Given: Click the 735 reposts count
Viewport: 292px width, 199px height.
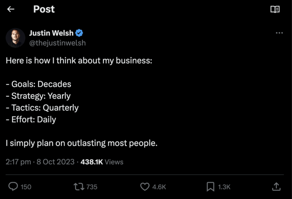Looking at the screenshot, I should pos(92,187).
